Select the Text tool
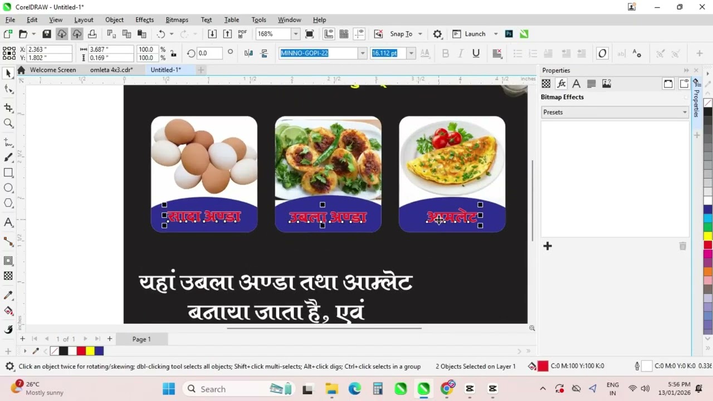The height and width of the screenshot is (401, 713). tap(8, 222)
